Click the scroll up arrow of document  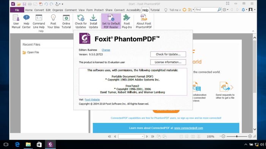tap(255, 38)
